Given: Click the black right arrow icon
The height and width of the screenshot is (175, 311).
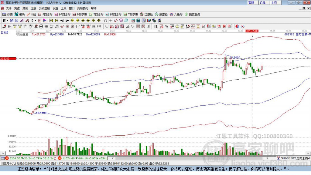Looking at the screenshot, I should [x=67, y=21].
